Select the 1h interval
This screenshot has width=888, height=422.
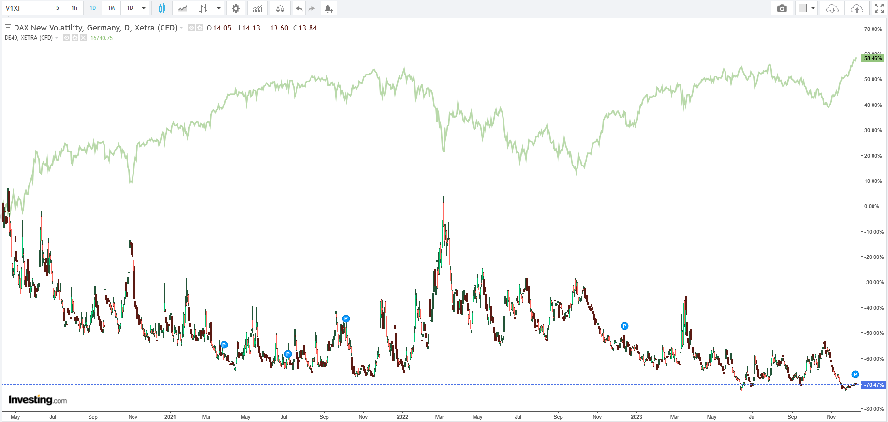pos(74,8)
